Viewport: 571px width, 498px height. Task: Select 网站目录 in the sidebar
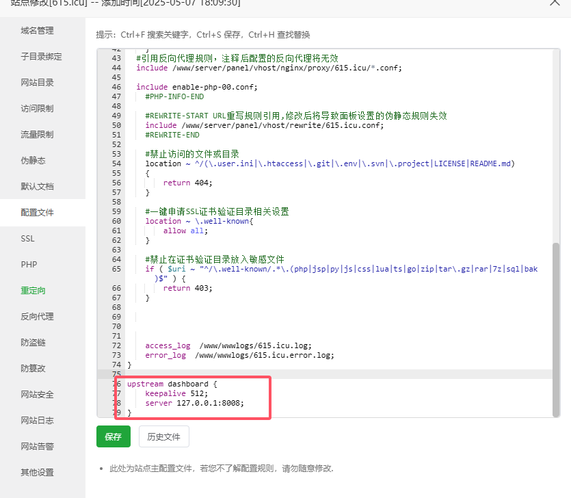click(37, 83)
